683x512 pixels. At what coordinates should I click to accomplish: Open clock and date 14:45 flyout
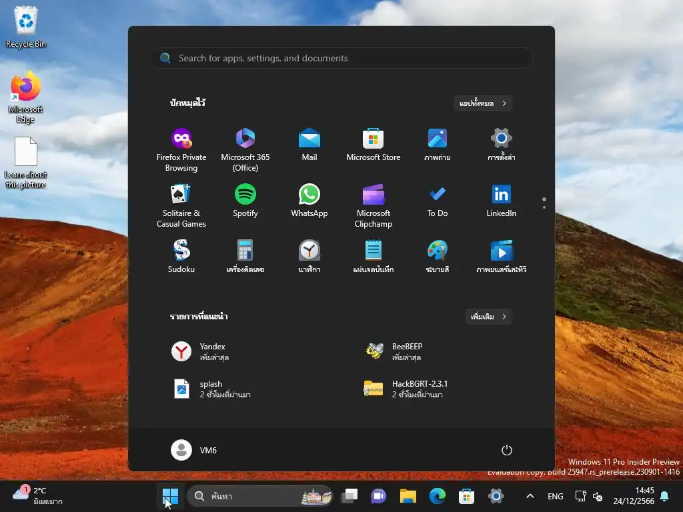pos(634,496)
